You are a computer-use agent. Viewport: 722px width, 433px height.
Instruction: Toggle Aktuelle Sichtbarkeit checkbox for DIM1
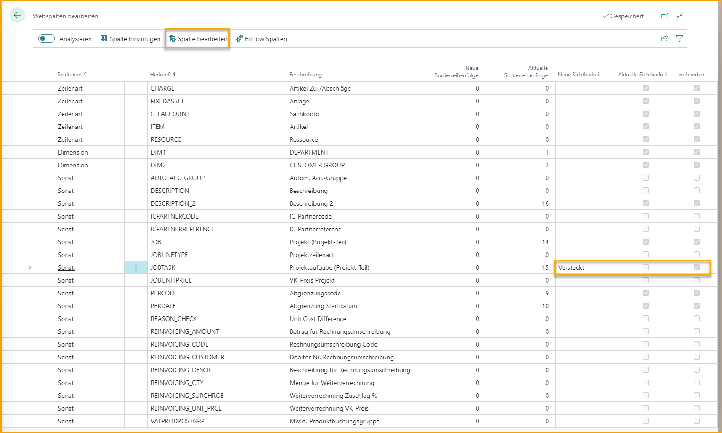pos(646,152)
